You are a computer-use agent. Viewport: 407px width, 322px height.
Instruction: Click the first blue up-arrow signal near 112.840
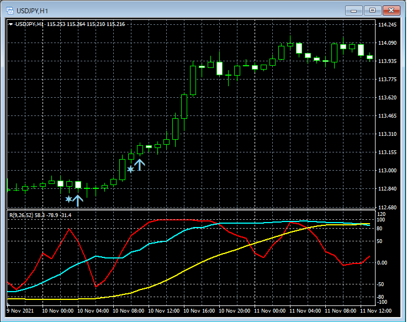(x=78, y=200)
